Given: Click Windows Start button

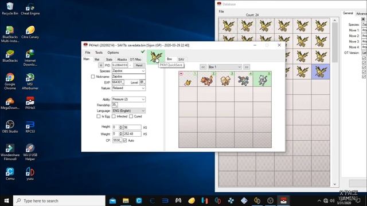Looking at the screenshot, I should point(6,201).
